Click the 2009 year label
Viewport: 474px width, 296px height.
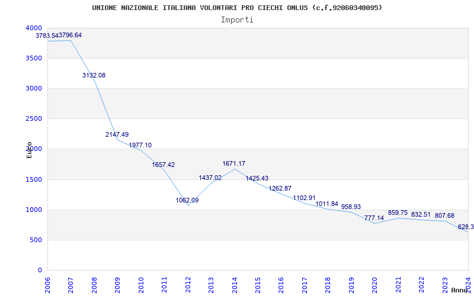pos(117,285)
